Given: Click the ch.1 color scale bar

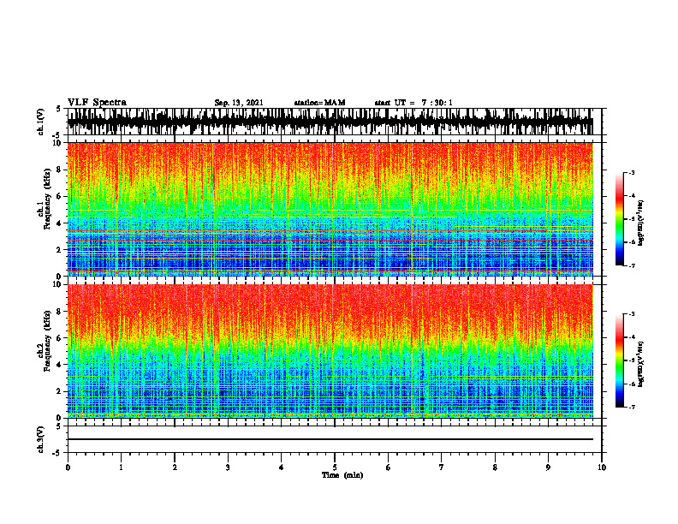Looking at the screenshot, I should [619, 219].
